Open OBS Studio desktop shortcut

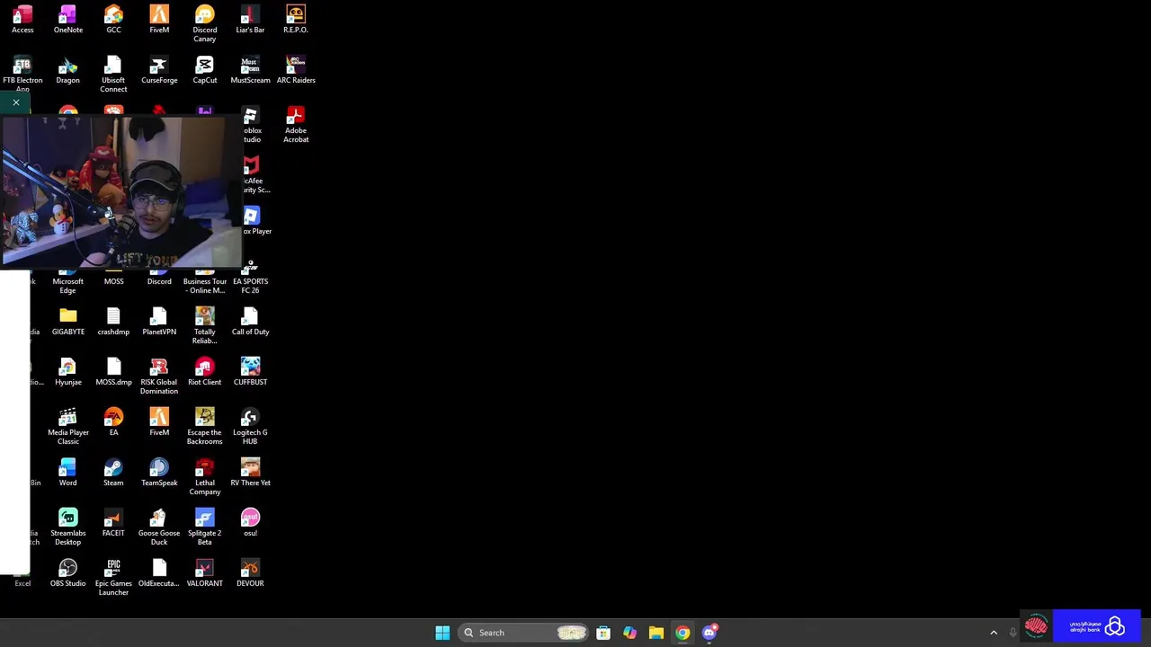pos(68,572)
